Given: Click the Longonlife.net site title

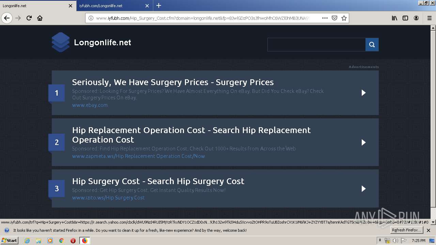Looking at the screenshot, I should pyautogui.click(x=103, y=43).
